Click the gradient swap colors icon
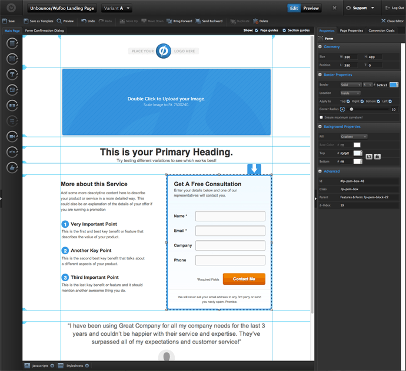The image size is (406, 371). click(x=369, y=157)
